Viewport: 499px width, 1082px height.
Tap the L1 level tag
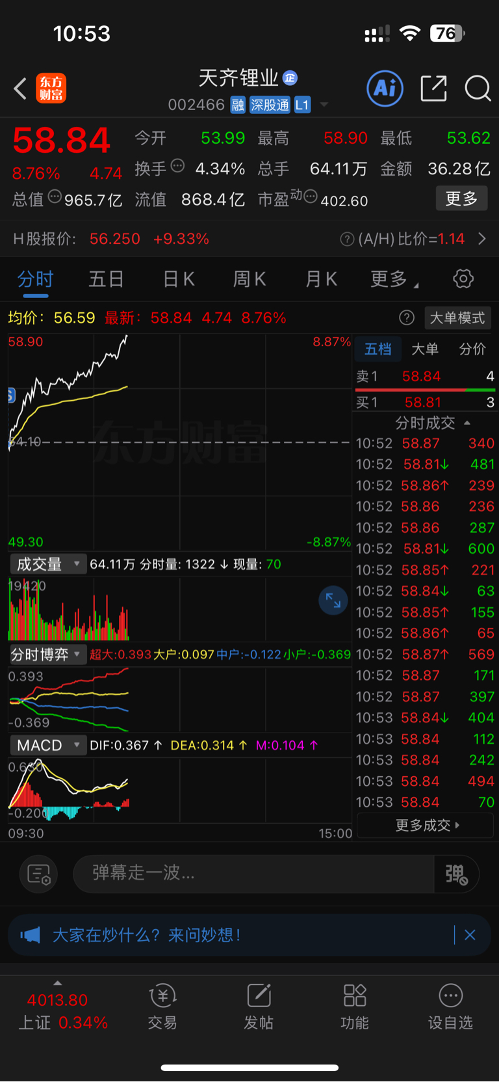click(x=302, y=105)
